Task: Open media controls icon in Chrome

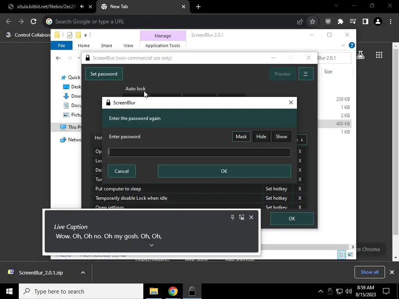Action: coord(353,22)
